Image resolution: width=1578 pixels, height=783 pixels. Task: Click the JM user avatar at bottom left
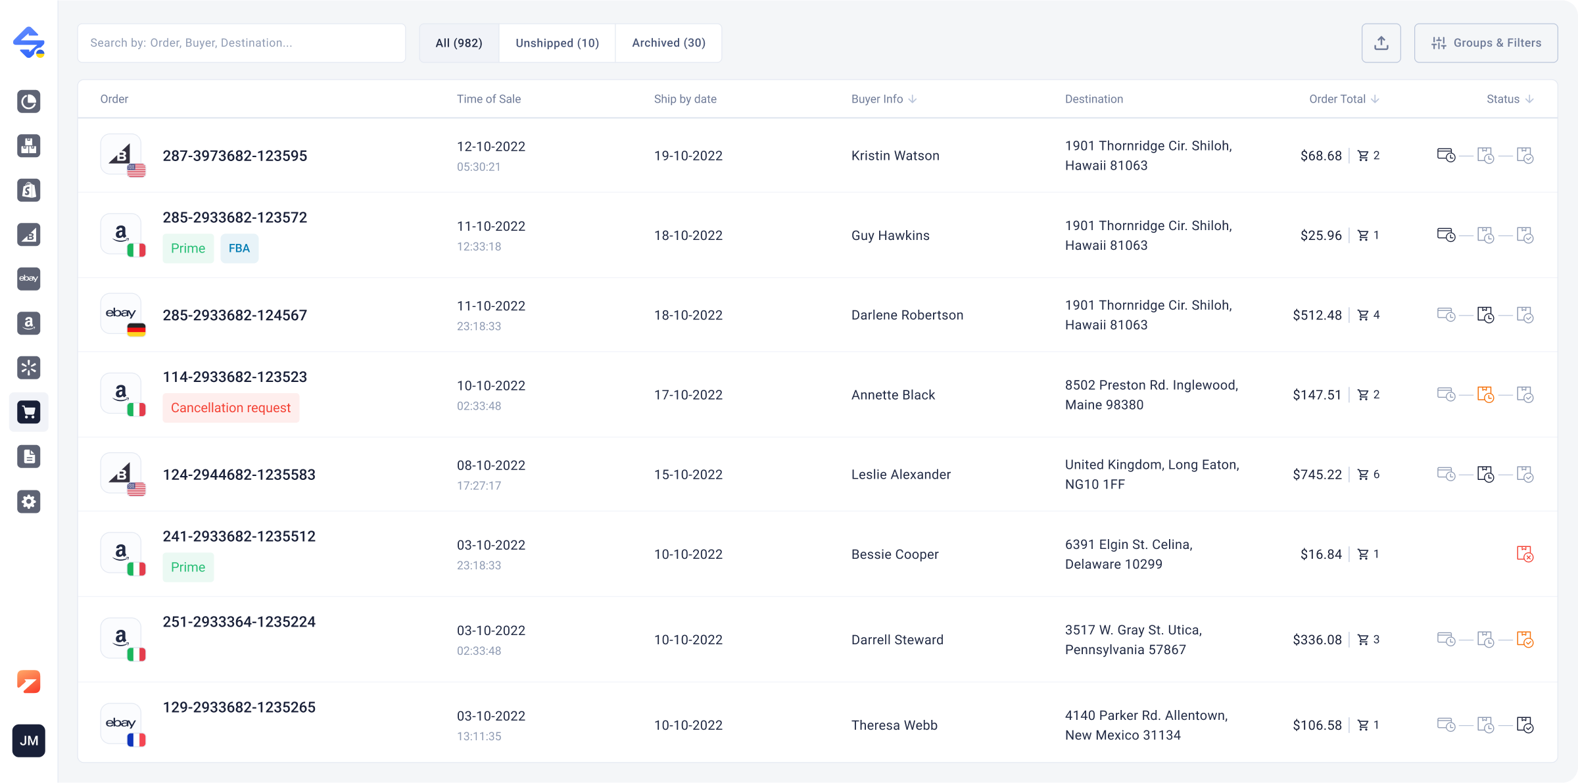pyautogui.click(x=29, y=741)
